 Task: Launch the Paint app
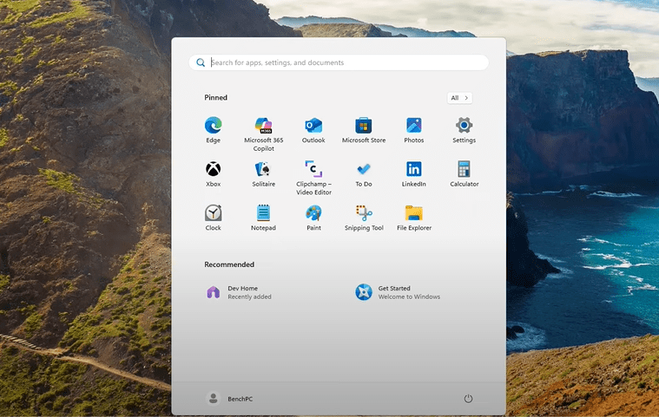(x=313, y=213)
